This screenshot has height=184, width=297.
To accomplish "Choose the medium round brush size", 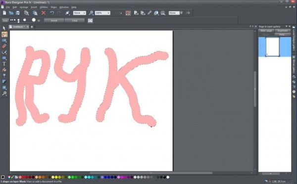I will (24, 20).
